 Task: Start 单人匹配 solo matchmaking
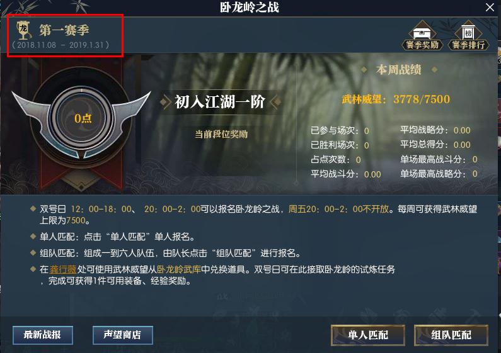(x=368, y=335)
